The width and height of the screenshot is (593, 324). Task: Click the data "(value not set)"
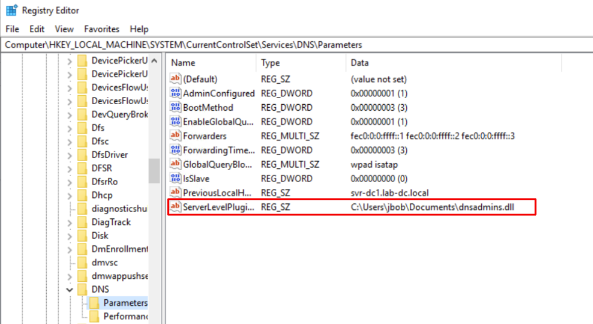(378, 79)
